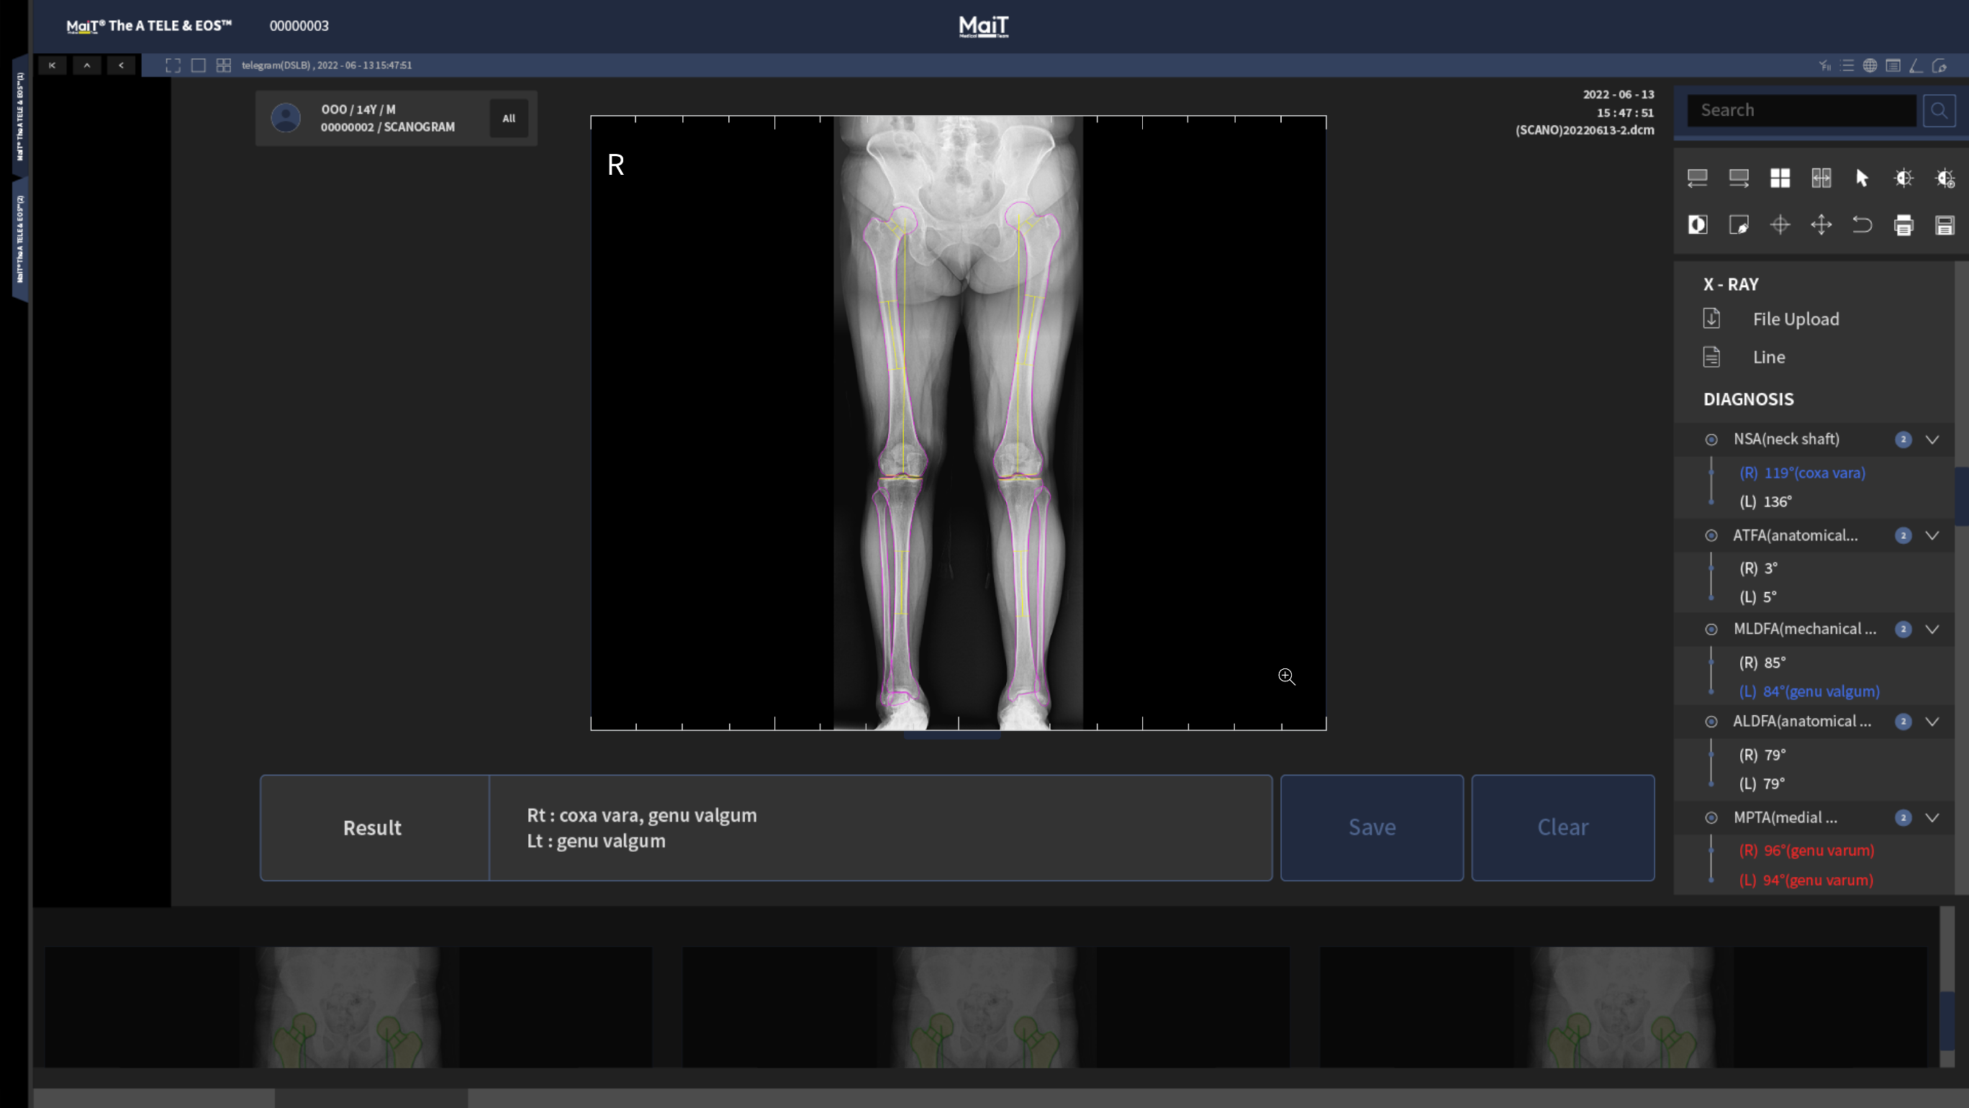
Task: Select the pan/move arrows tool
Action: point(1821,224)
